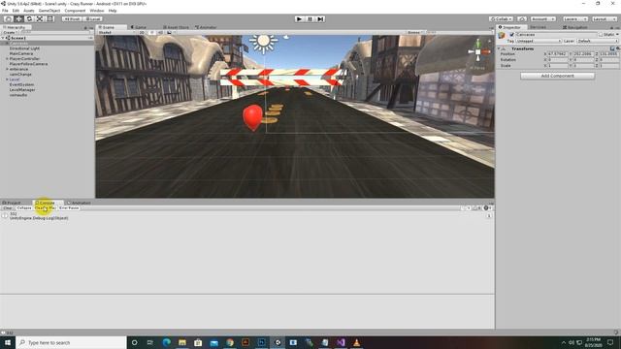
Task: Select camChange in Hierarchy
Action: [x=20, y=74]
